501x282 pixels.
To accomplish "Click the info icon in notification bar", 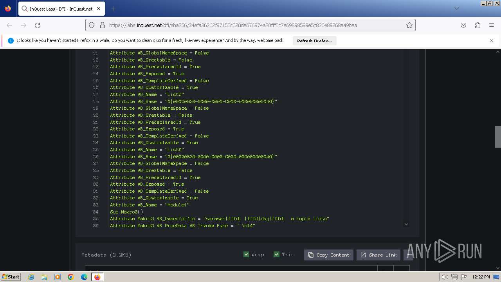I will pos(11,41).
